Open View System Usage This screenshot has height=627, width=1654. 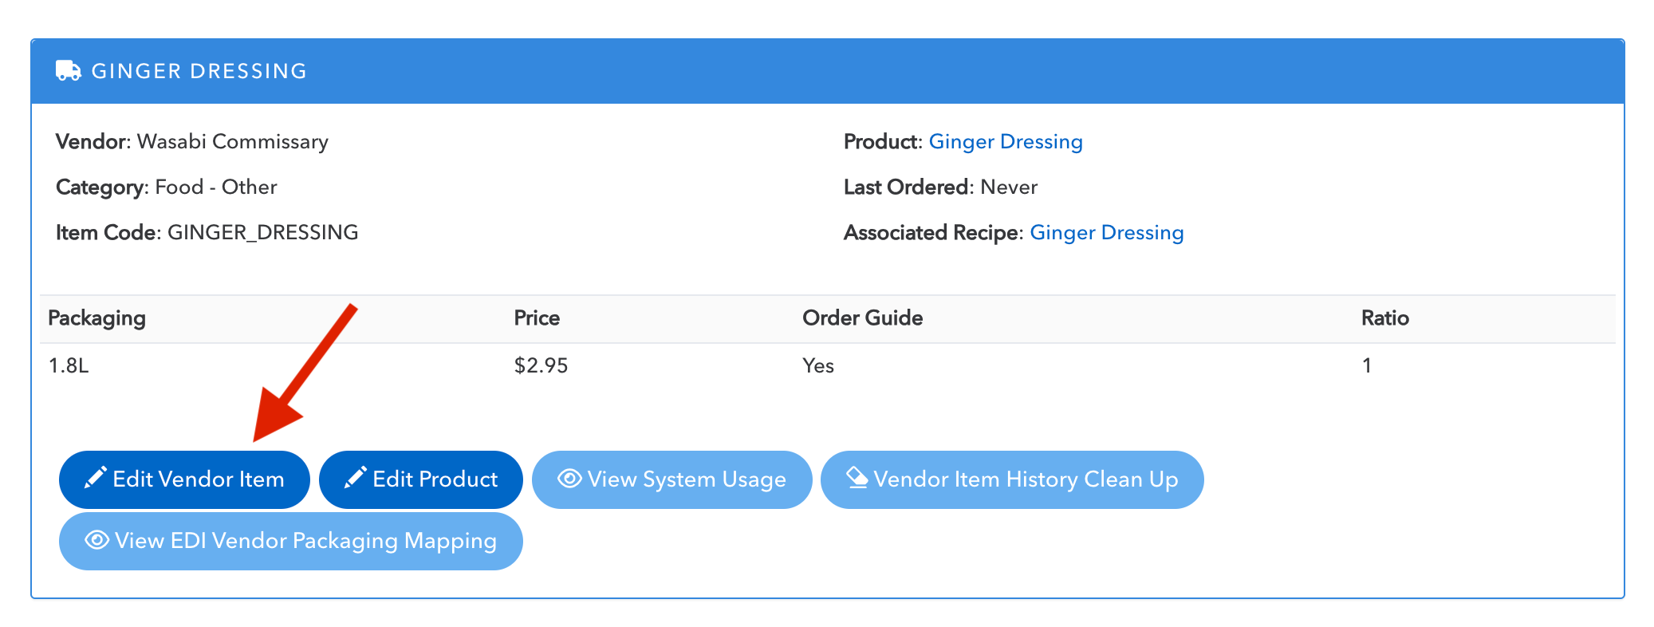[672, 479]
